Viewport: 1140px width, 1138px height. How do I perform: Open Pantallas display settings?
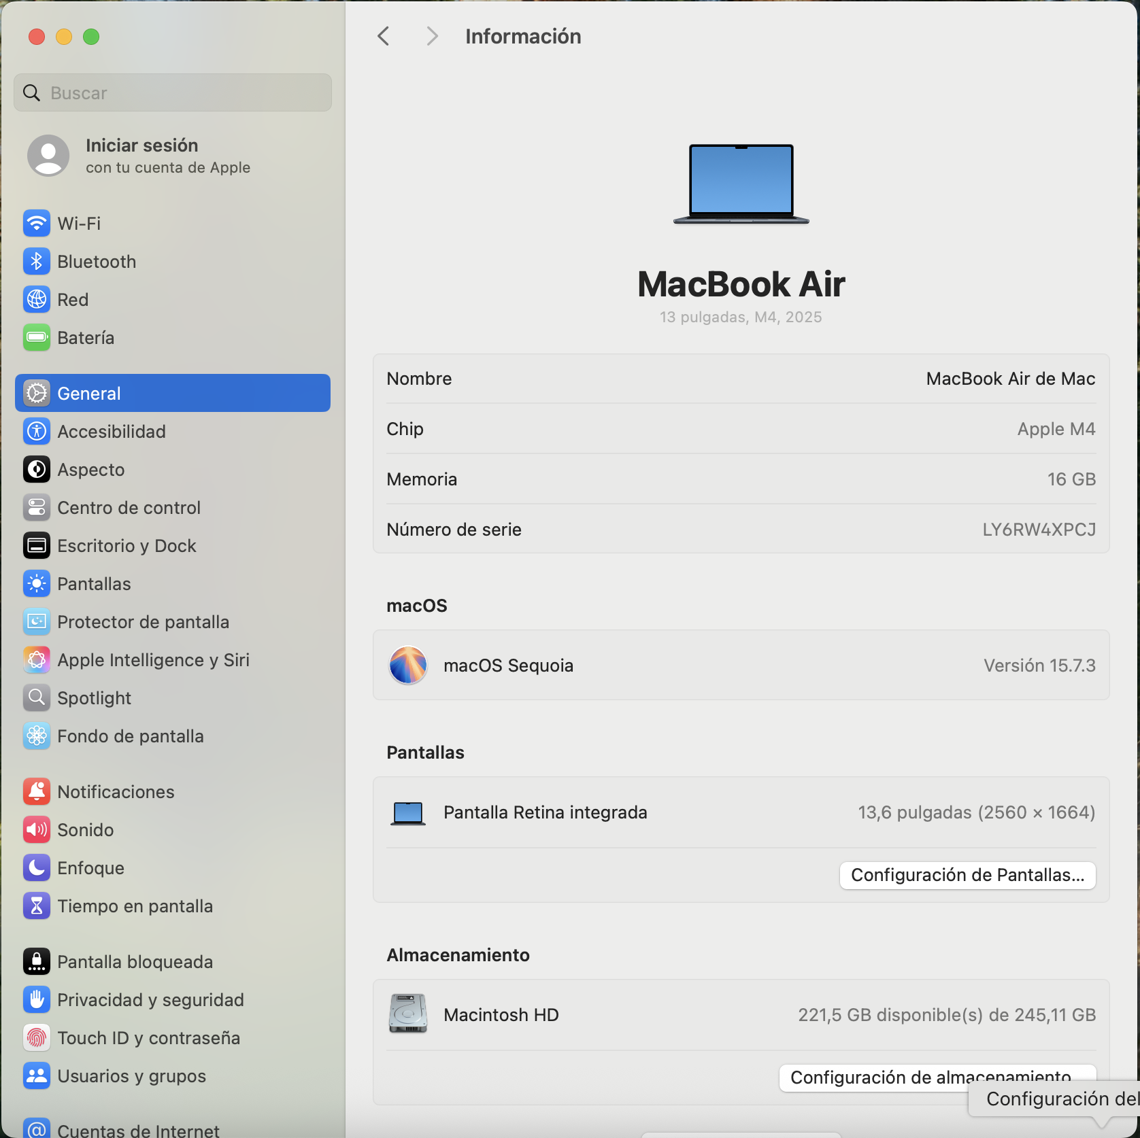[x=94, y=583]
